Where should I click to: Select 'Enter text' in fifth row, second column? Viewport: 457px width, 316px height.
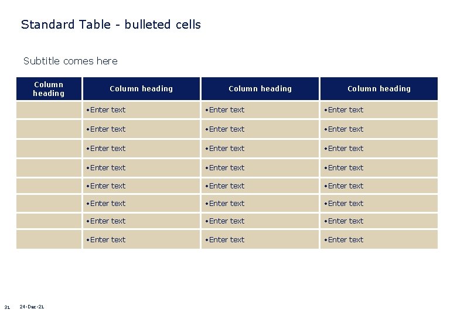(x=108, y=186)
